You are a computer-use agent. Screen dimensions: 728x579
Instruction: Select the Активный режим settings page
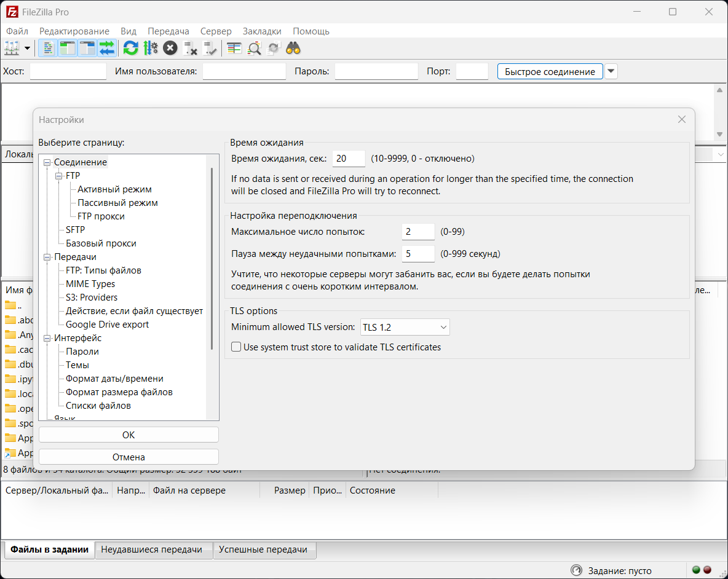coord(115,189)
